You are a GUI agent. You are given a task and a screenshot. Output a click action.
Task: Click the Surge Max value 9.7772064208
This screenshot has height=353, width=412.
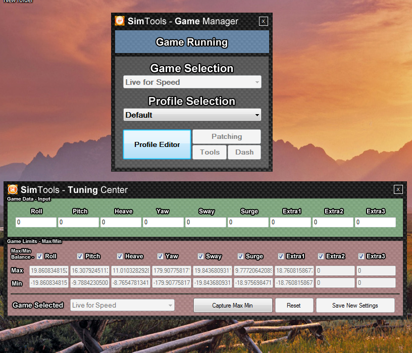(253, 271)
